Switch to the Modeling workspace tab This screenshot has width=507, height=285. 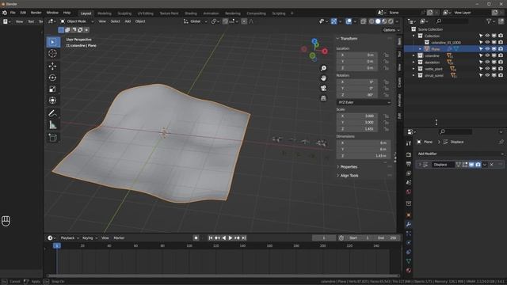tap(104, 13)
